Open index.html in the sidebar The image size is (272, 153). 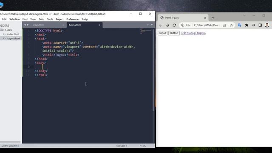pyautogui.click(x=13, y=34)
